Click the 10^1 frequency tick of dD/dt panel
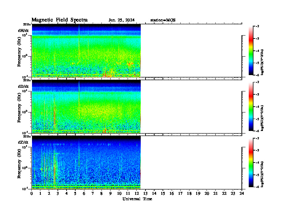The width and height of the screenshot is (288, 222). [25, 91]
